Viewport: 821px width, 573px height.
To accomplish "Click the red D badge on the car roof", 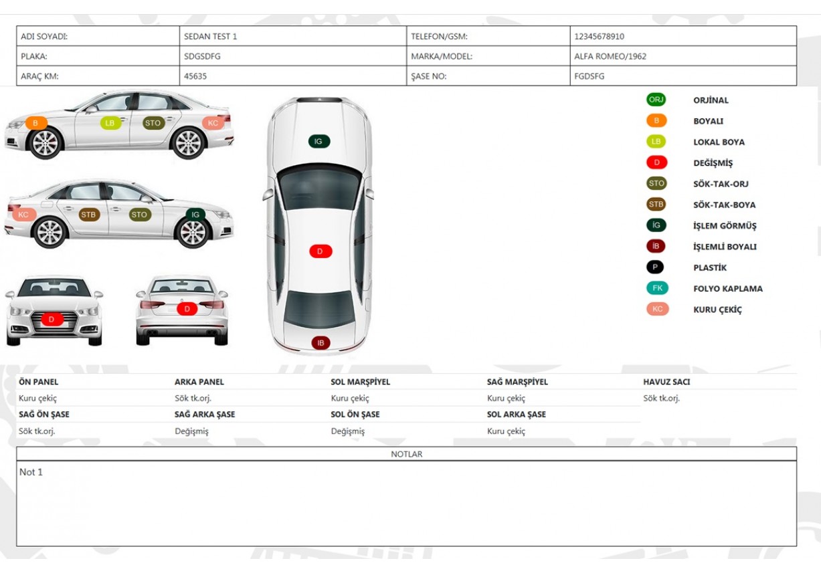I will coord(320,251).
